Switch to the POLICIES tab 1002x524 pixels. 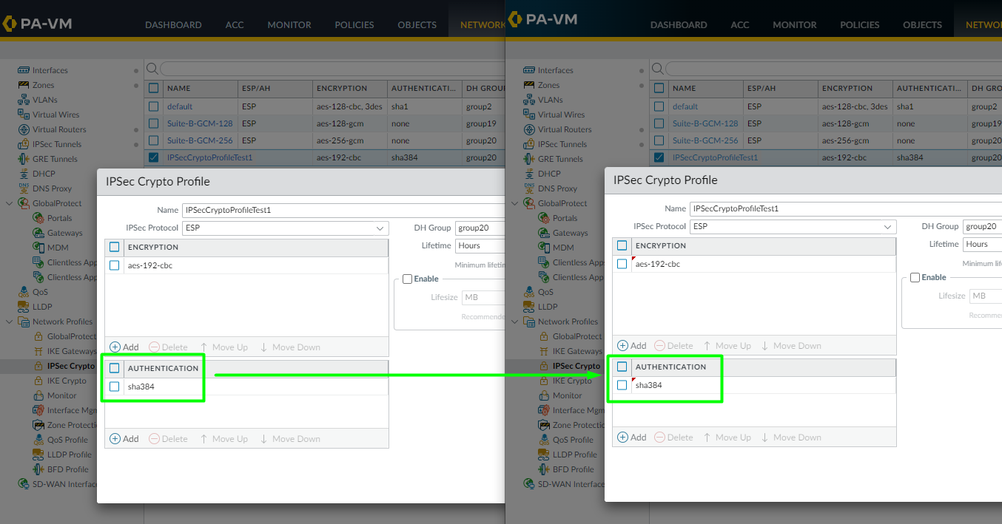354,24
